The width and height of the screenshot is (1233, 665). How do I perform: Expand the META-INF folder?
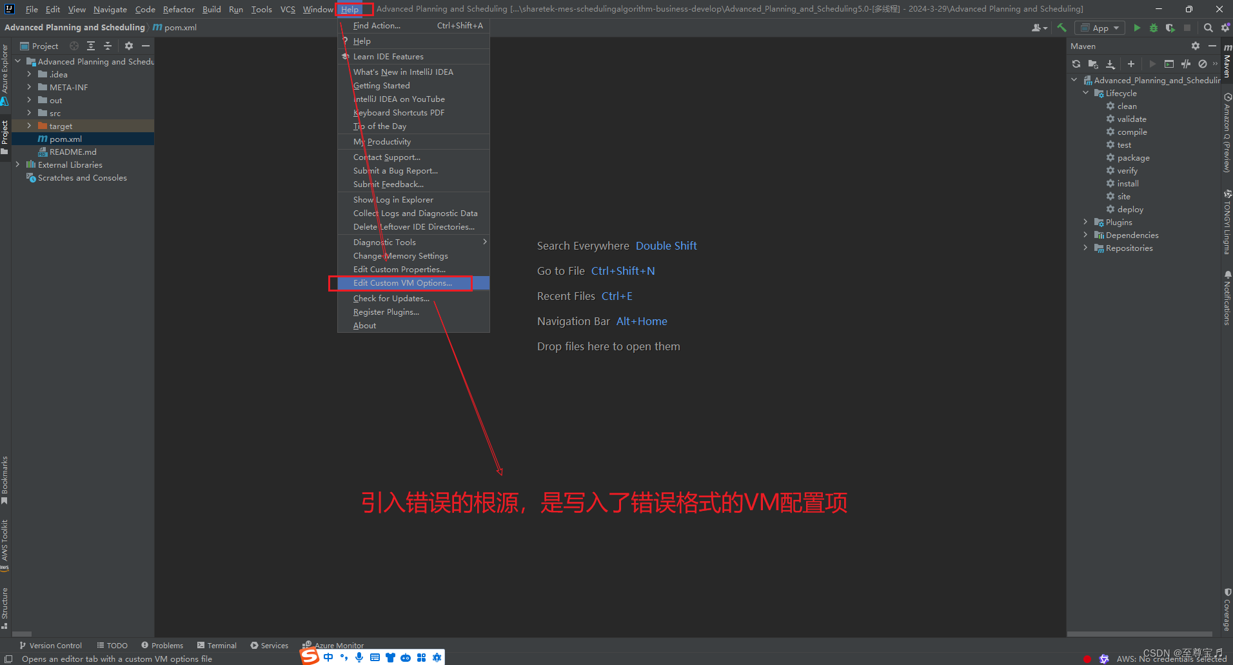click(29, 87)
